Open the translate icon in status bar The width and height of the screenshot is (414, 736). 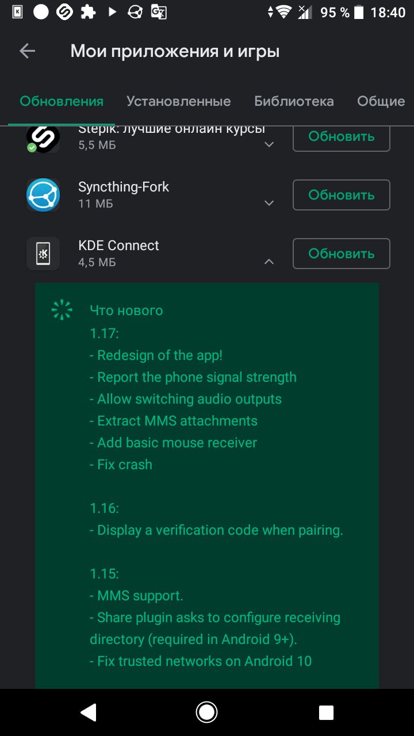(x=159, y=12)
